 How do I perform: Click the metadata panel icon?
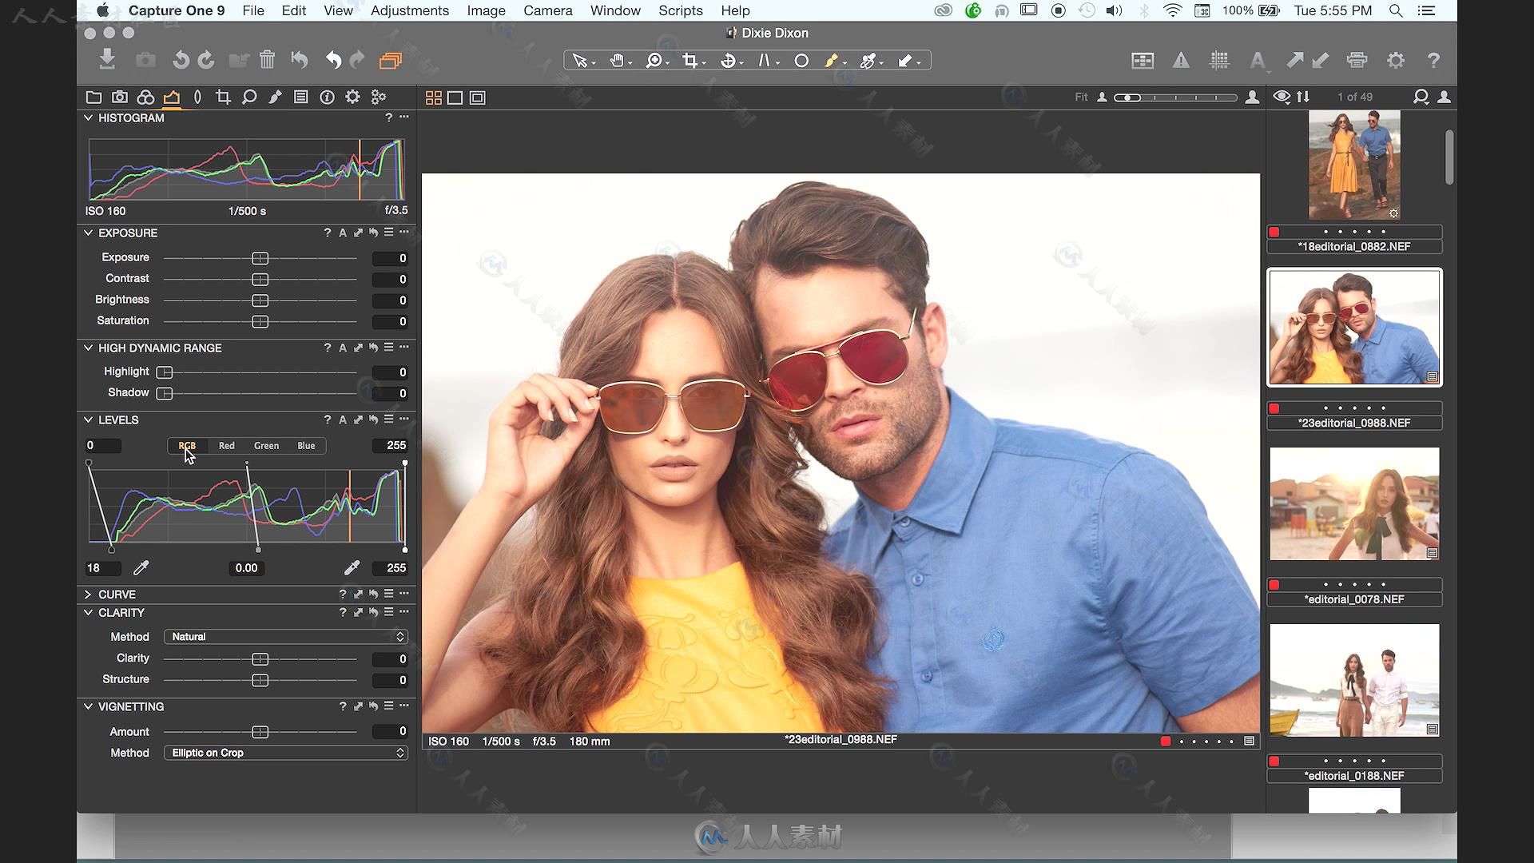tap(327, 97)
